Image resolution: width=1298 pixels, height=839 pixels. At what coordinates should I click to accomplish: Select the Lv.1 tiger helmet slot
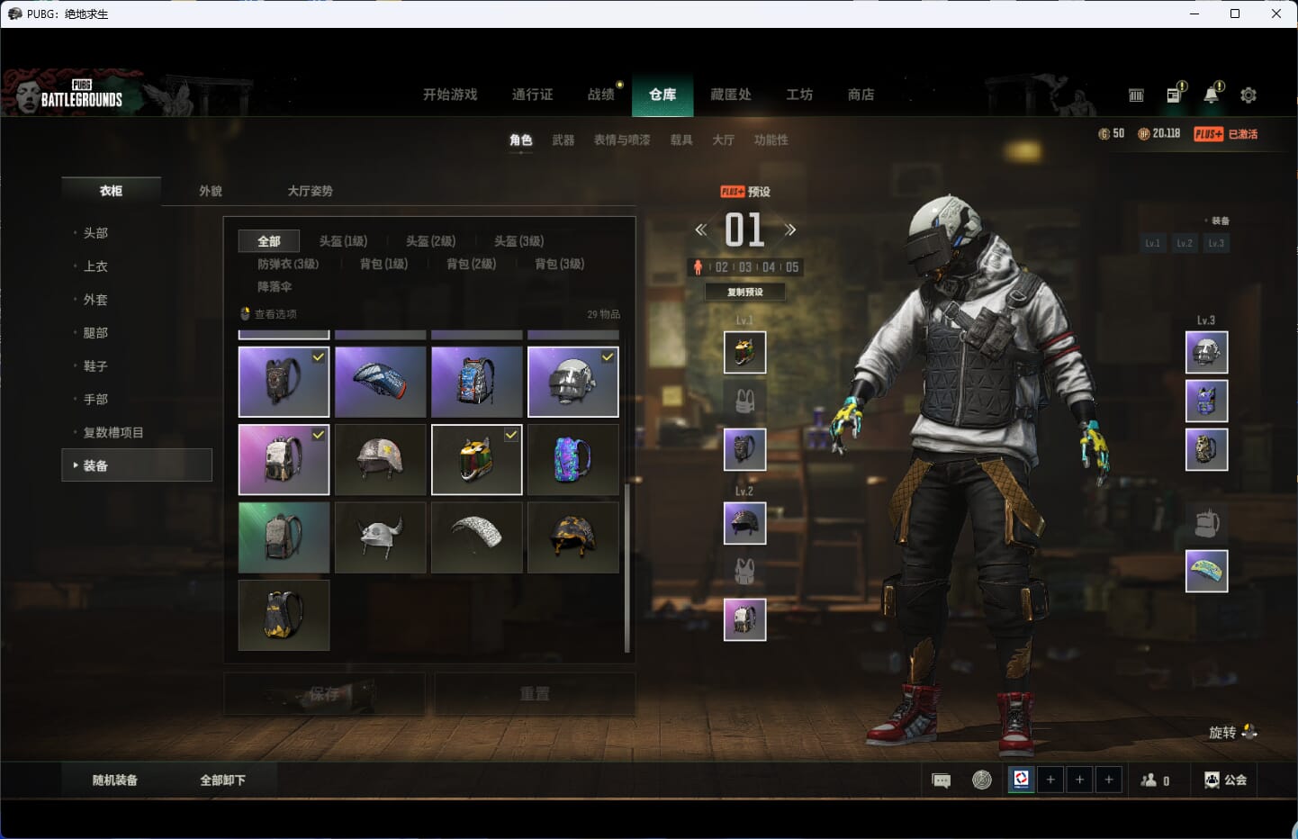click(745, 352)
